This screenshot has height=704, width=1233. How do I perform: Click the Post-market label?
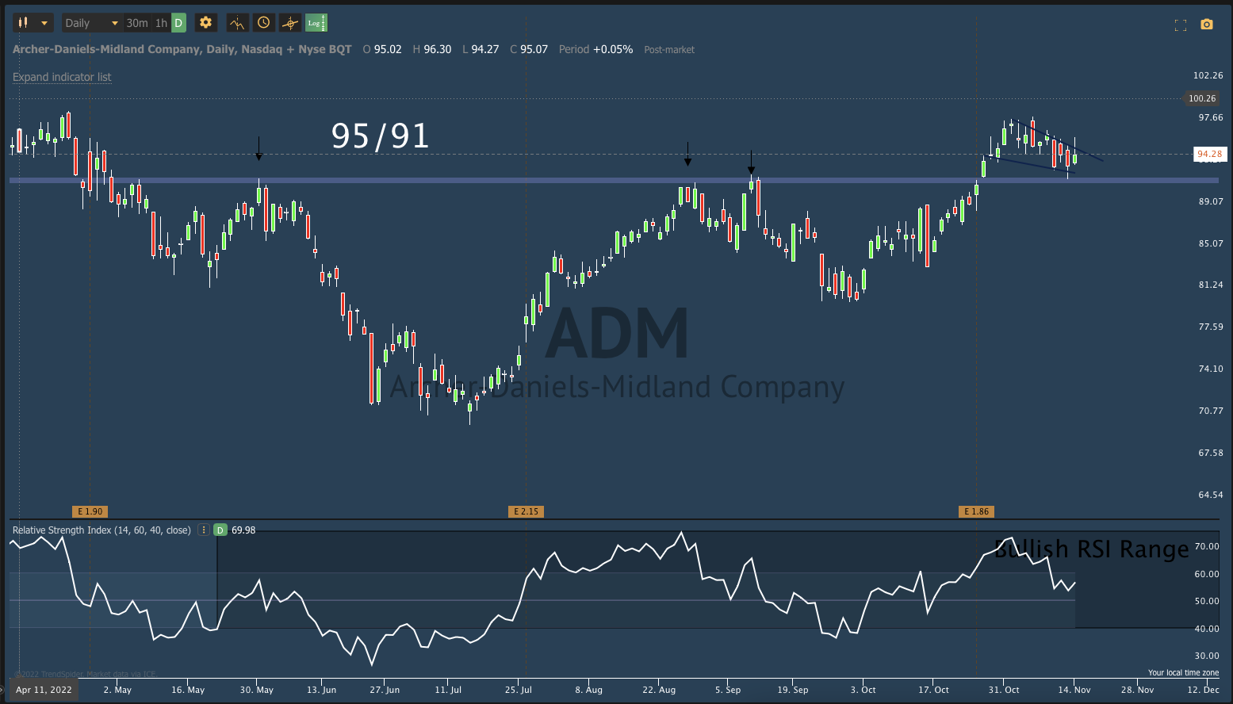668,49
